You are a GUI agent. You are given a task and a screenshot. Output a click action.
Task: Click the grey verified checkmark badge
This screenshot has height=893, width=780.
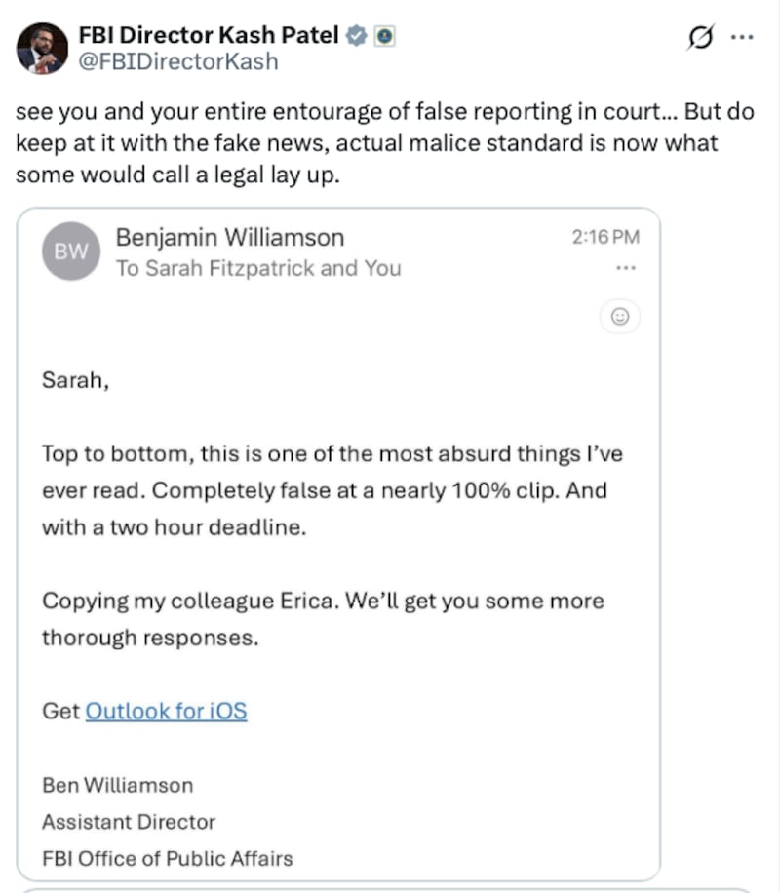tap(354, 33)
